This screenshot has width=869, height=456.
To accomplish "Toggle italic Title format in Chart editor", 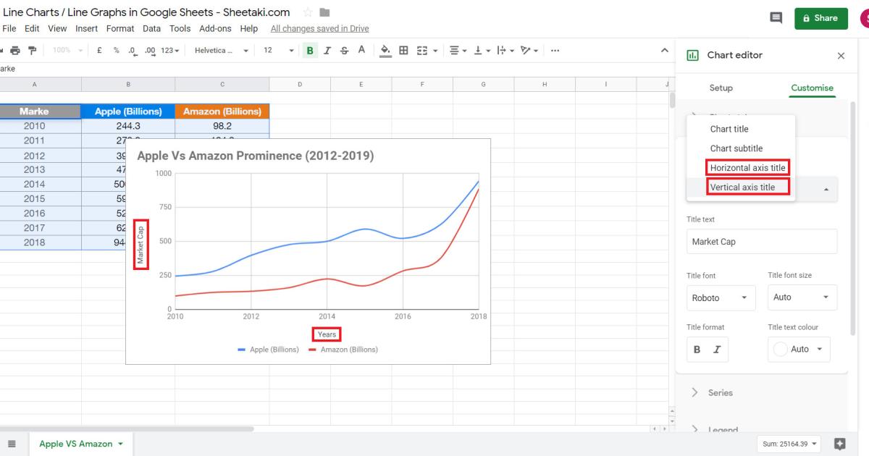I will pos(716,350).
